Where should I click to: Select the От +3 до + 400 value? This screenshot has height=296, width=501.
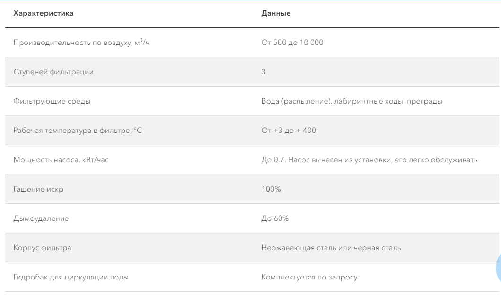pos(289,131)
